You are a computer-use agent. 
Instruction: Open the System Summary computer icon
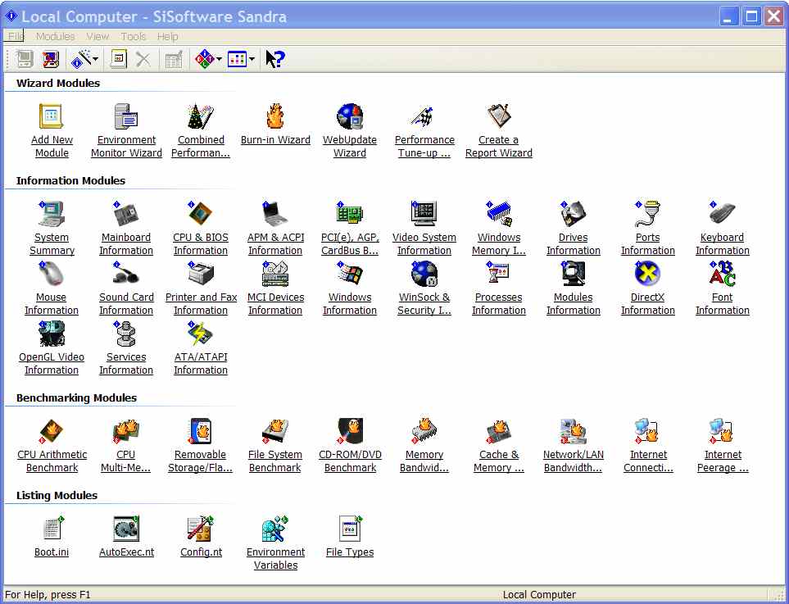[x=52, y=214]
